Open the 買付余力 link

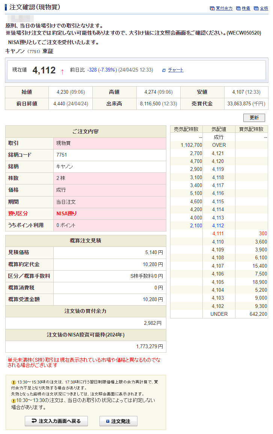[224, 8]
